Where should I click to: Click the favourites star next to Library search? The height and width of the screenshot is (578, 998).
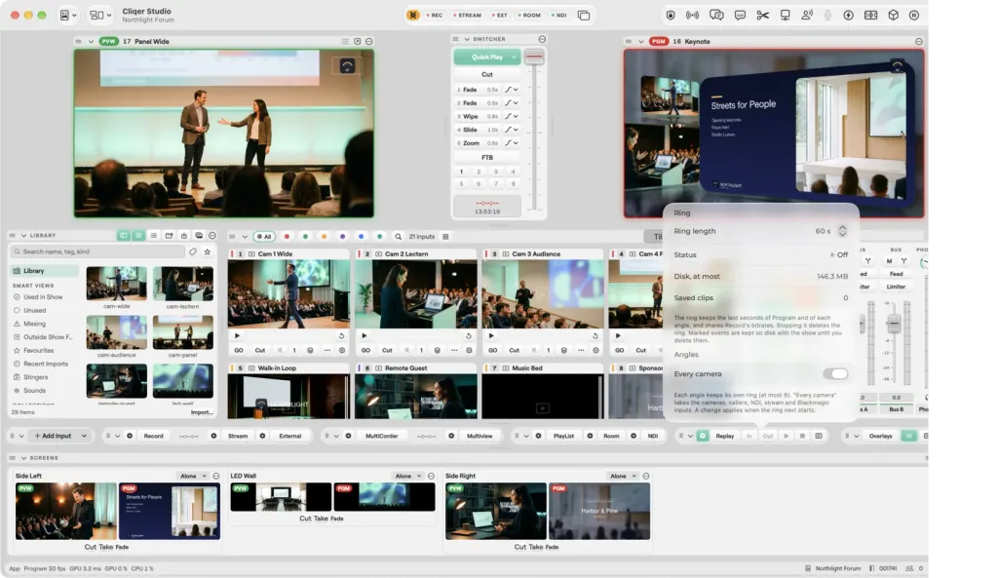tap(207, 252)
